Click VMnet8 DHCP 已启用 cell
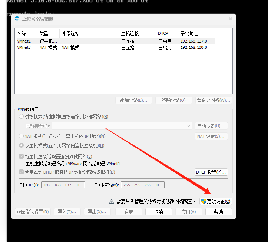This screenshot has height=242, width=268. [x=165, y=47]
